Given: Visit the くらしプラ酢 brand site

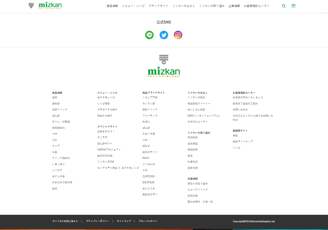Looking at the screenshot, I should [150, 98].
